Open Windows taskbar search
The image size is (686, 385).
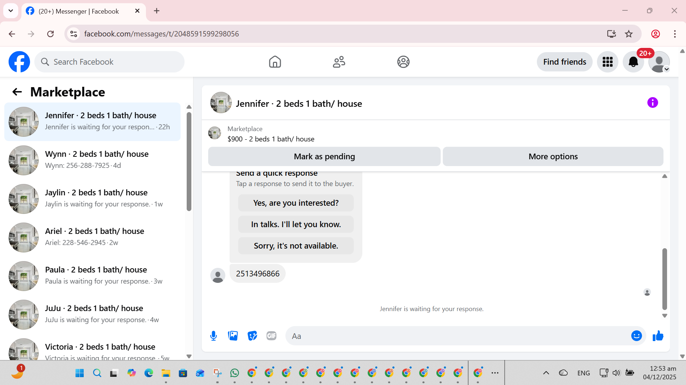click(x=97, y=373)
